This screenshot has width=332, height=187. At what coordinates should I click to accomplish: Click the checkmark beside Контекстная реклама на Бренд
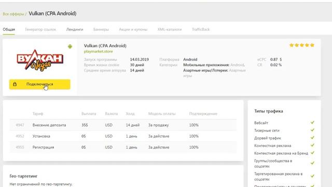coord(312,153)
